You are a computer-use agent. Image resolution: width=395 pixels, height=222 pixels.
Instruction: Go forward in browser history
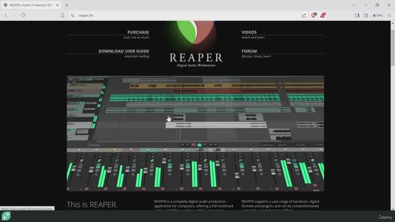click(x=14, y=15)
